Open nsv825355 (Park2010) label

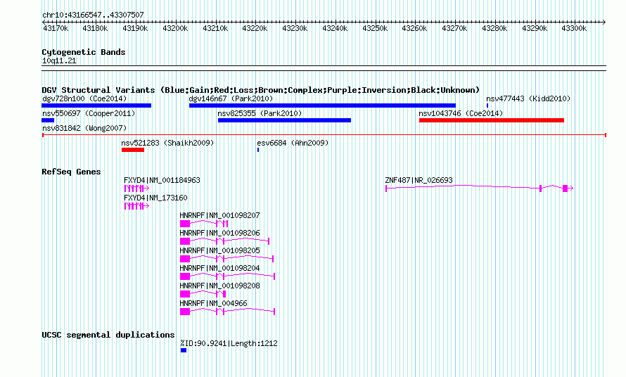pyautogui.click(x=260, y=113)
